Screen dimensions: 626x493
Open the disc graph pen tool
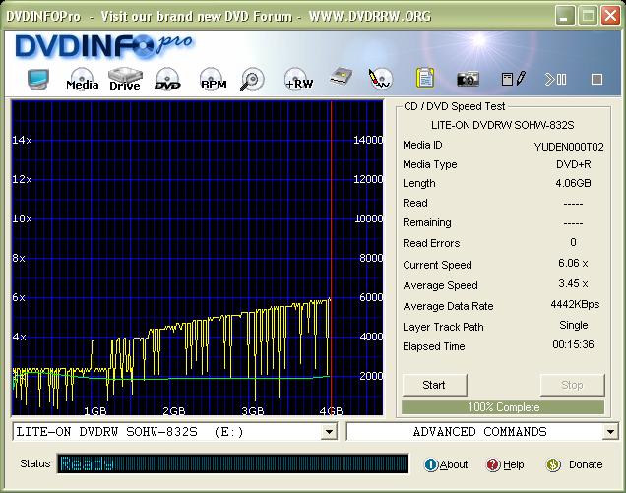tap(380, 79)
